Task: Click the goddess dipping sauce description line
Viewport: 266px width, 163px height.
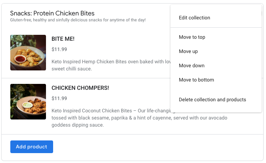Action: pyautogui.click(x=78, y=125)
